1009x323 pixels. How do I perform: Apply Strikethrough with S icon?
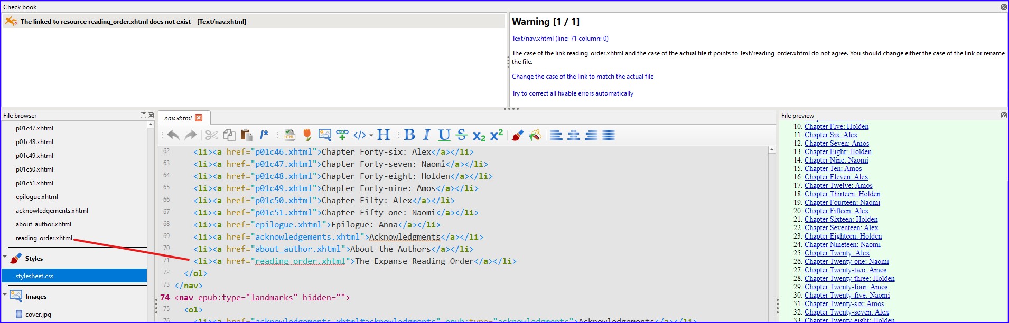click(462, 135)
